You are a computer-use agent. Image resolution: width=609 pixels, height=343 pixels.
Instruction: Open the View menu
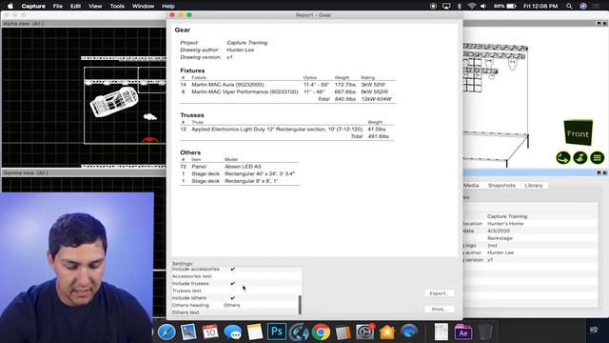(x=95, y=6)
